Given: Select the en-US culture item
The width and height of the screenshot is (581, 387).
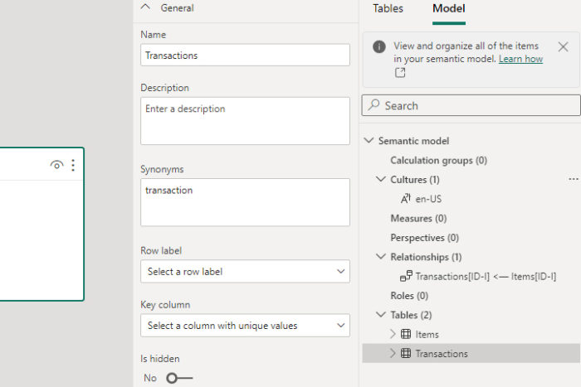Looking at the screenshot, I should 428,199.
